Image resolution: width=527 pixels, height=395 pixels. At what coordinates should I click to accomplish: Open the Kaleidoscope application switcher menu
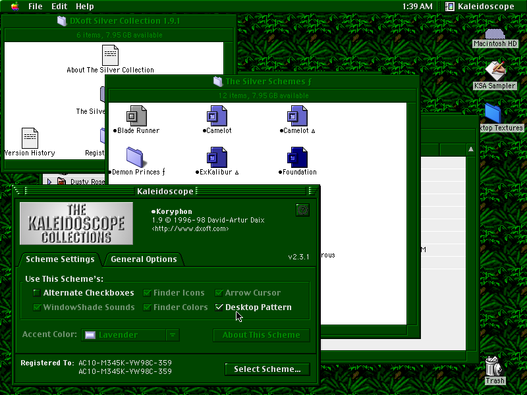coord(480,7)
